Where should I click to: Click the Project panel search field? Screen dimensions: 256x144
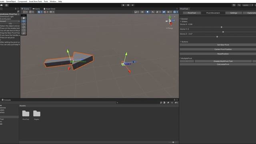pyautogui.click(x=138, y=103)
